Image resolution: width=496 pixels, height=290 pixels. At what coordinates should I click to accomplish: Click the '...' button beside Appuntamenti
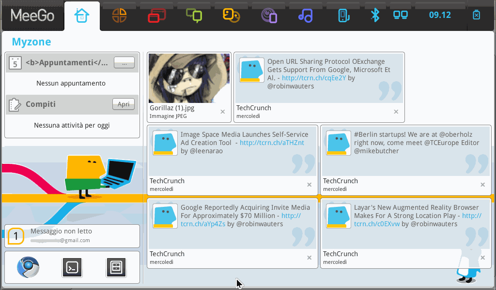pyautogui.click(x=124, y=62)
